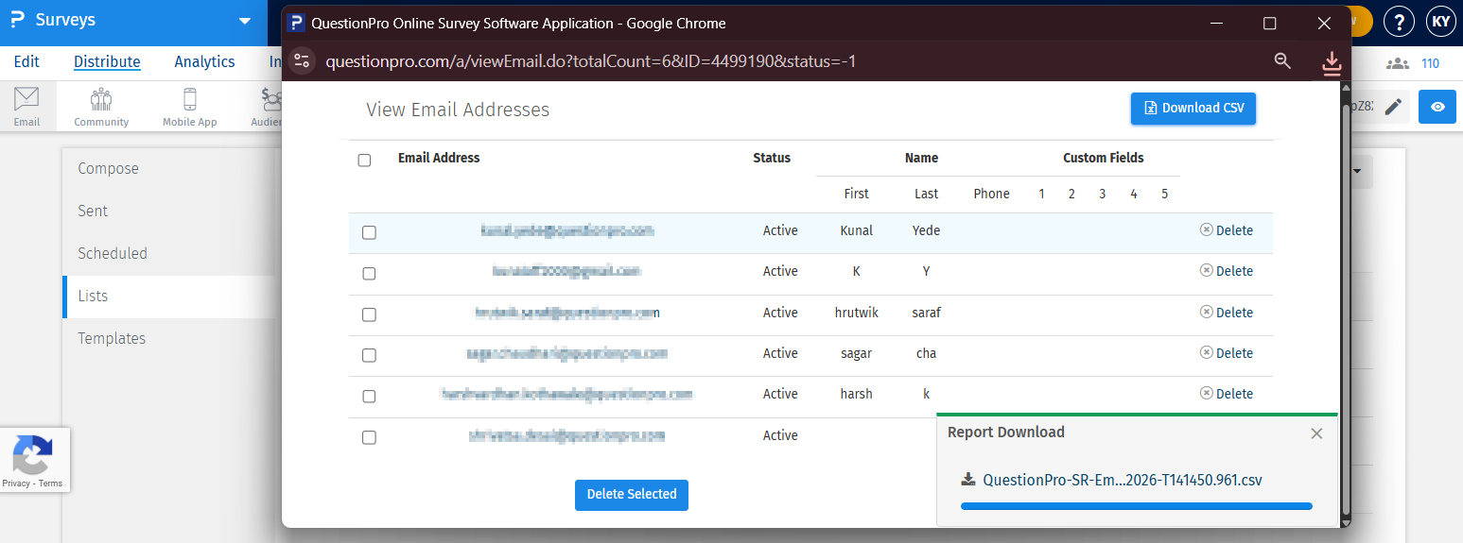The height and width of the screenshot is (543, 1463).
Task: Open the Analytics tab
Action: (204, 61)
